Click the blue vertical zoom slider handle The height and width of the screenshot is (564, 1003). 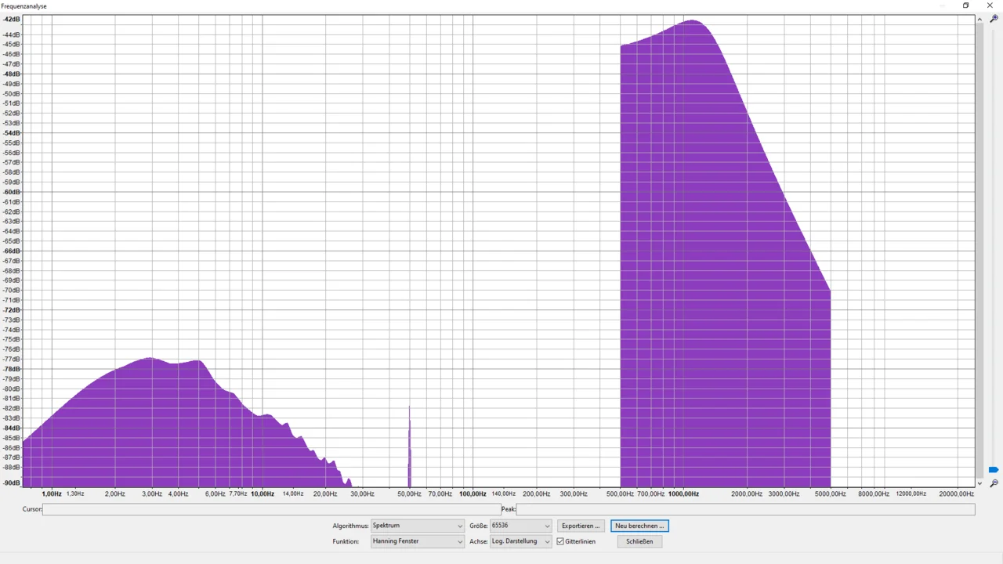point(994,470)
